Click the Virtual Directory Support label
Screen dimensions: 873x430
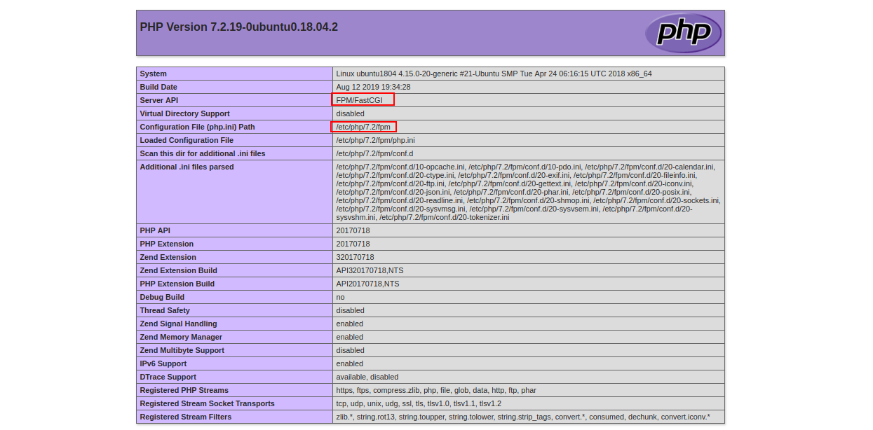pos(184,113)
